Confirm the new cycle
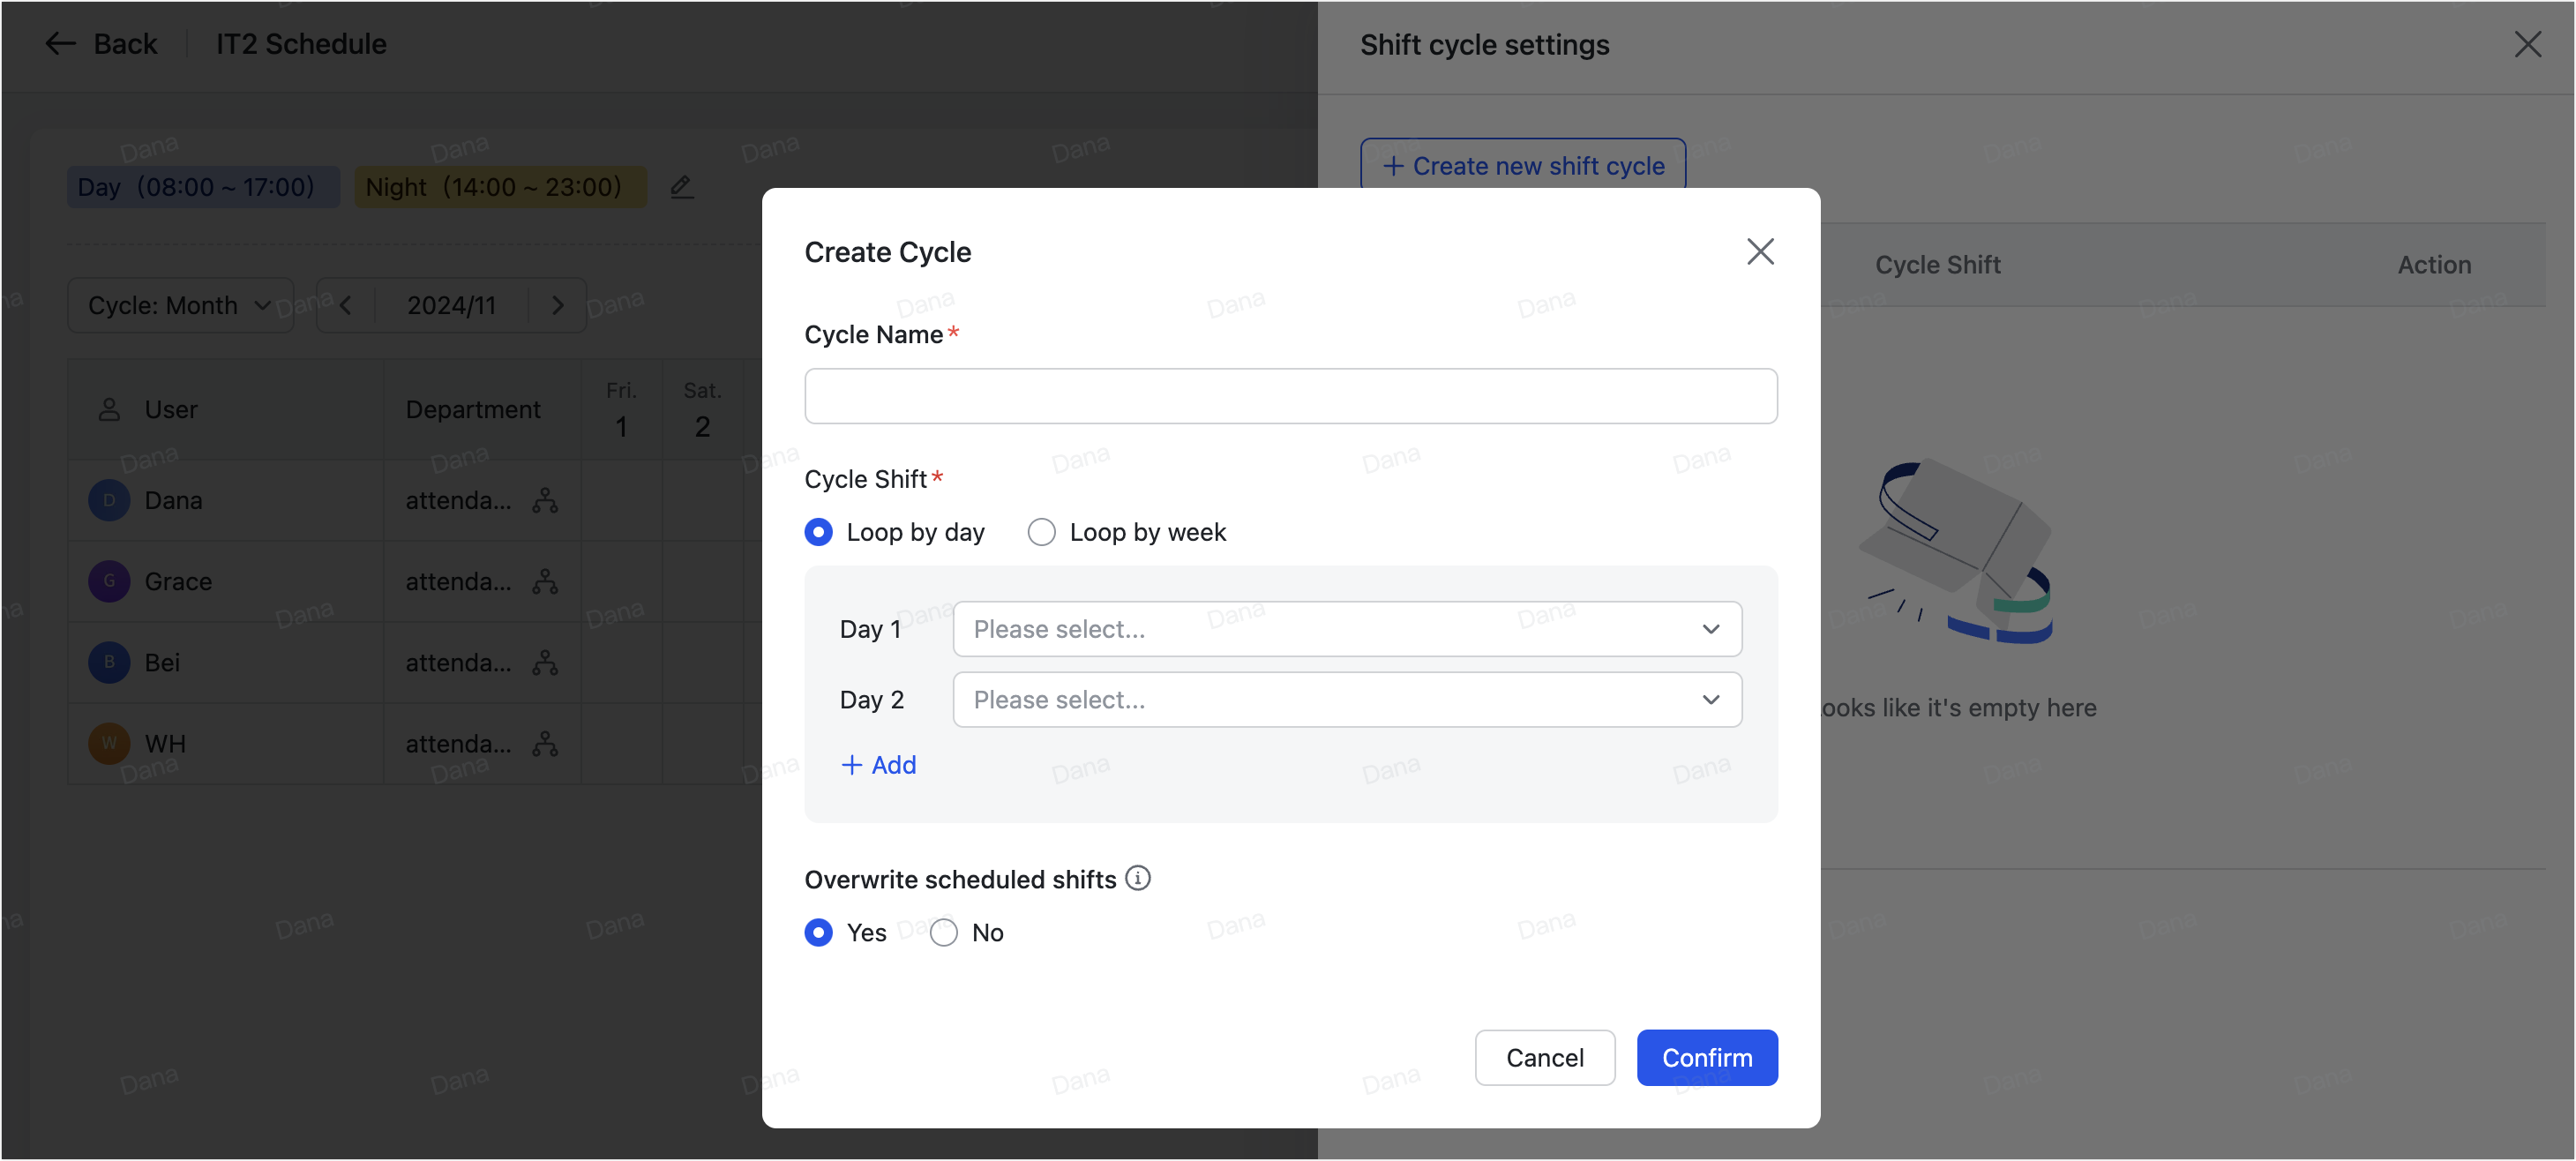Screen dimensions: 2576x1161 coord(1707,1058)
